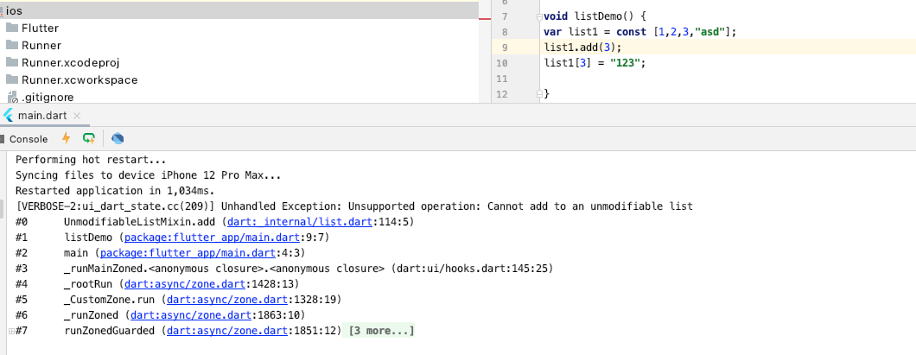Screen dimensions: 916x355
Task: Click the 'var list1 = const' code line
Action: [640, 32]
